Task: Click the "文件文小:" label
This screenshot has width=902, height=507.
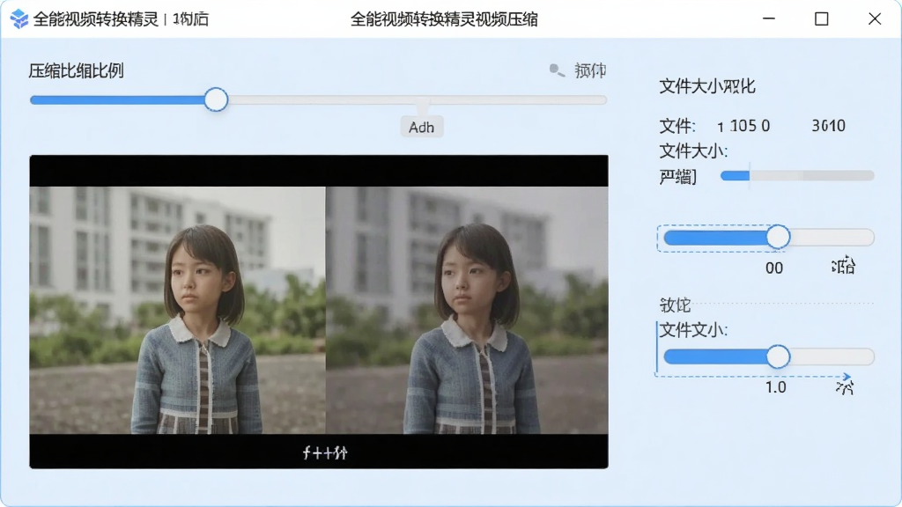Action: (693, 330)
